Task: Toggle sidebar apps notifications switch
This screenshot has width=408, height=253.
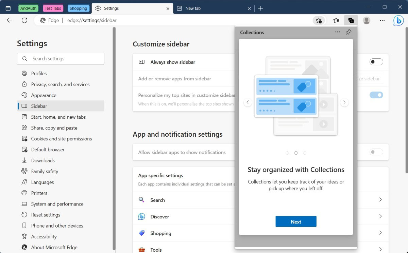Action: [x=376, y=152]
